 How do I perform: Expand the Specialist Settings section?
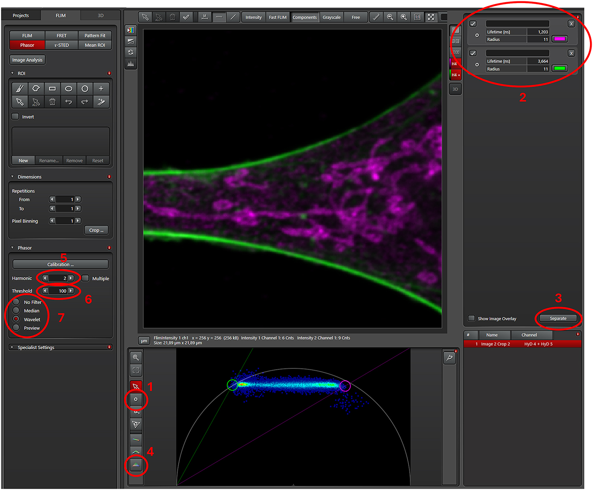pyautogui.click(x=13, y=347)
